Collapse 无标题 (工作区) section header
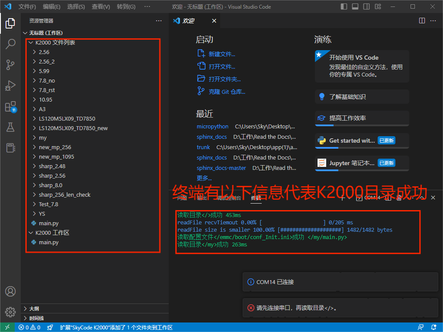 pyautogui.click(x=95, y=33)
